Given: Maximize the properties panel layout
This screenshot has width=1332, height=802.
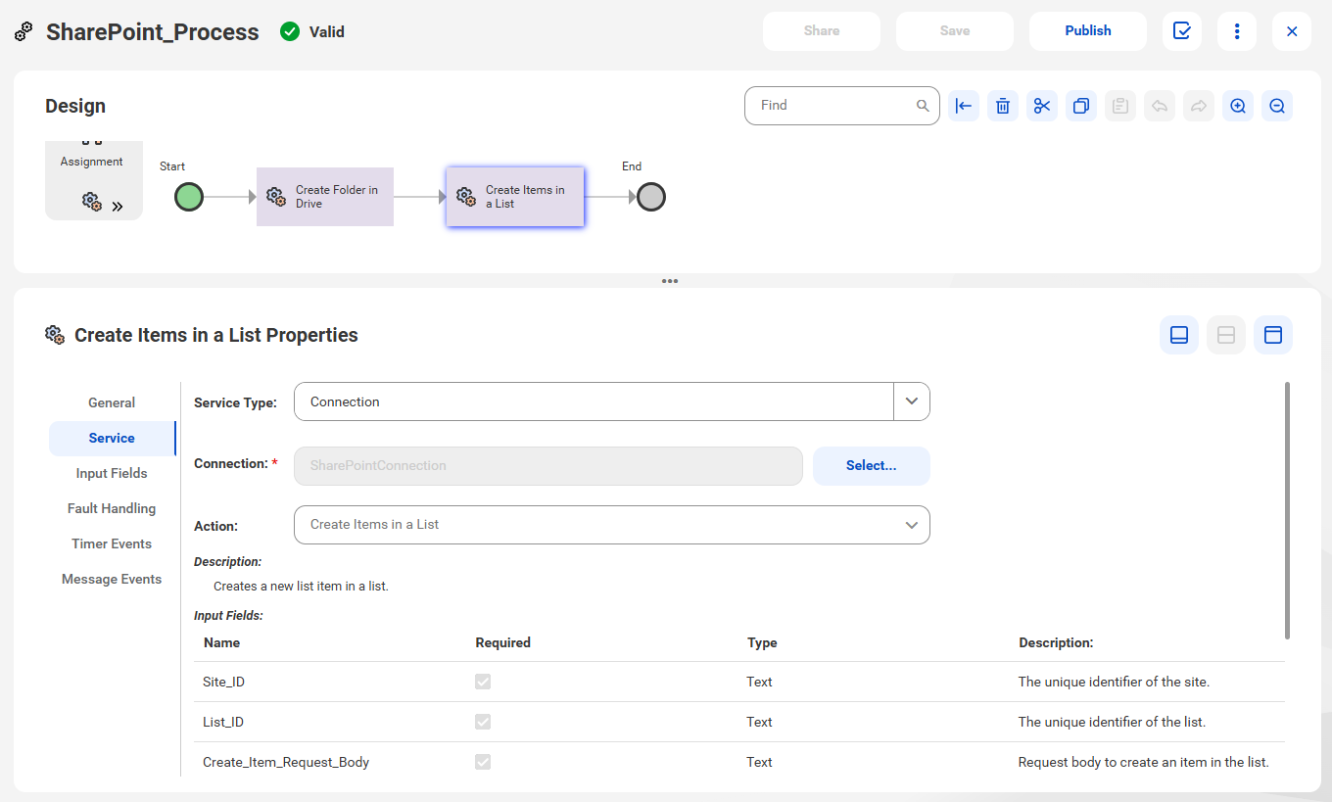Looking at the screenshot, I should pos(1273,335).
